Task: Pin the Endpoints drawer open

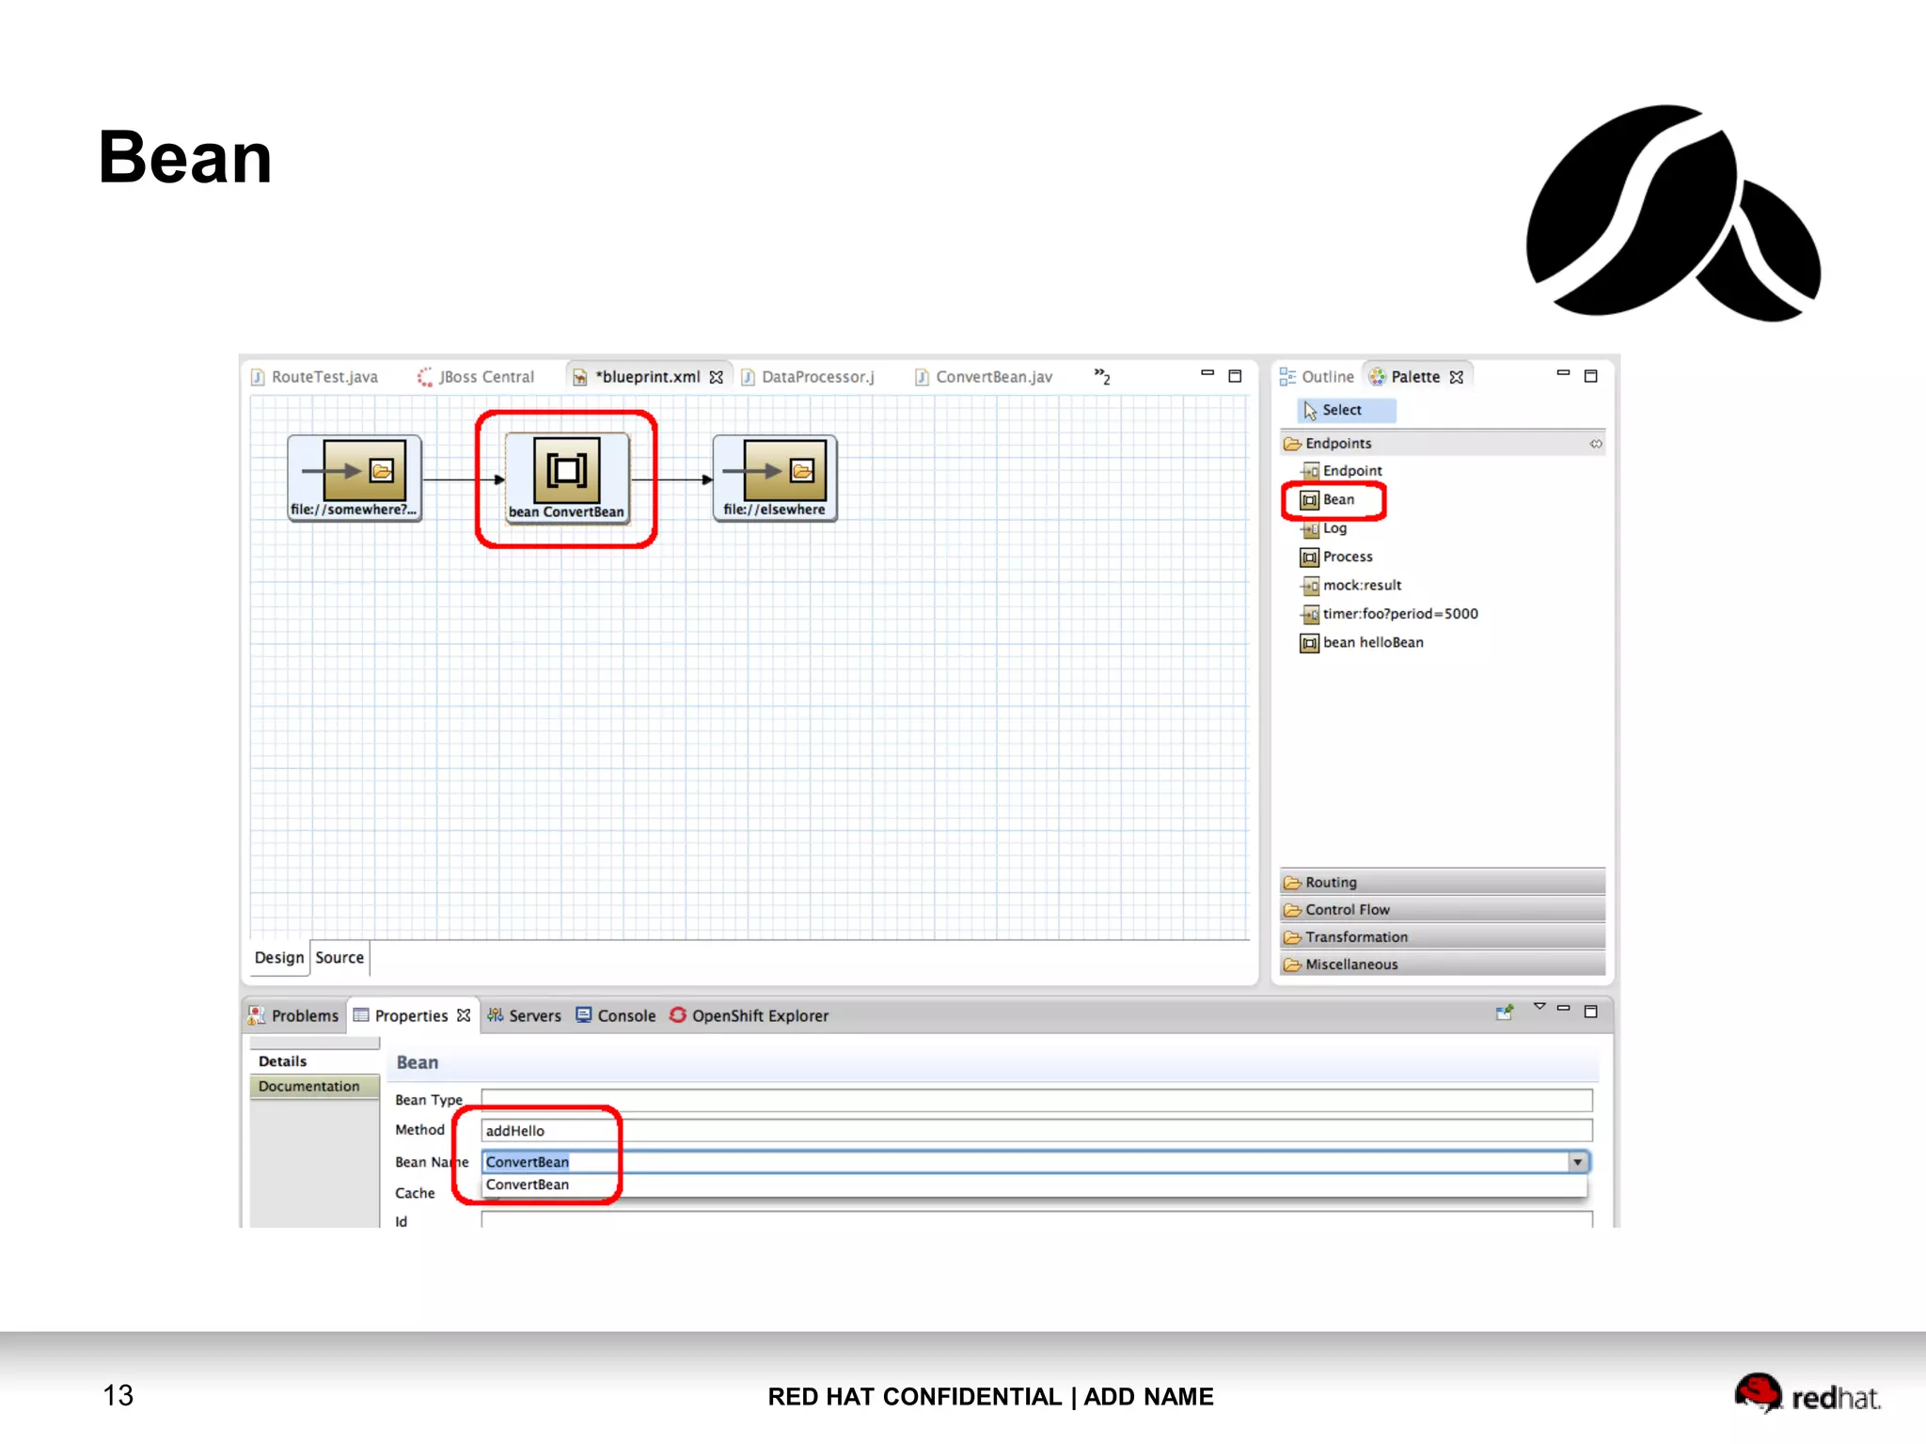Action: (x=1595, y=444)
